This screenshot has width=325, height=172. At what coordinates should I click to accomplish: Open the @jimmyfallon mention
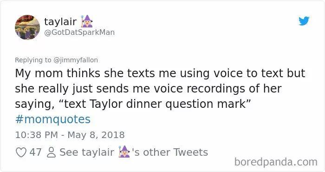point(76,60)
